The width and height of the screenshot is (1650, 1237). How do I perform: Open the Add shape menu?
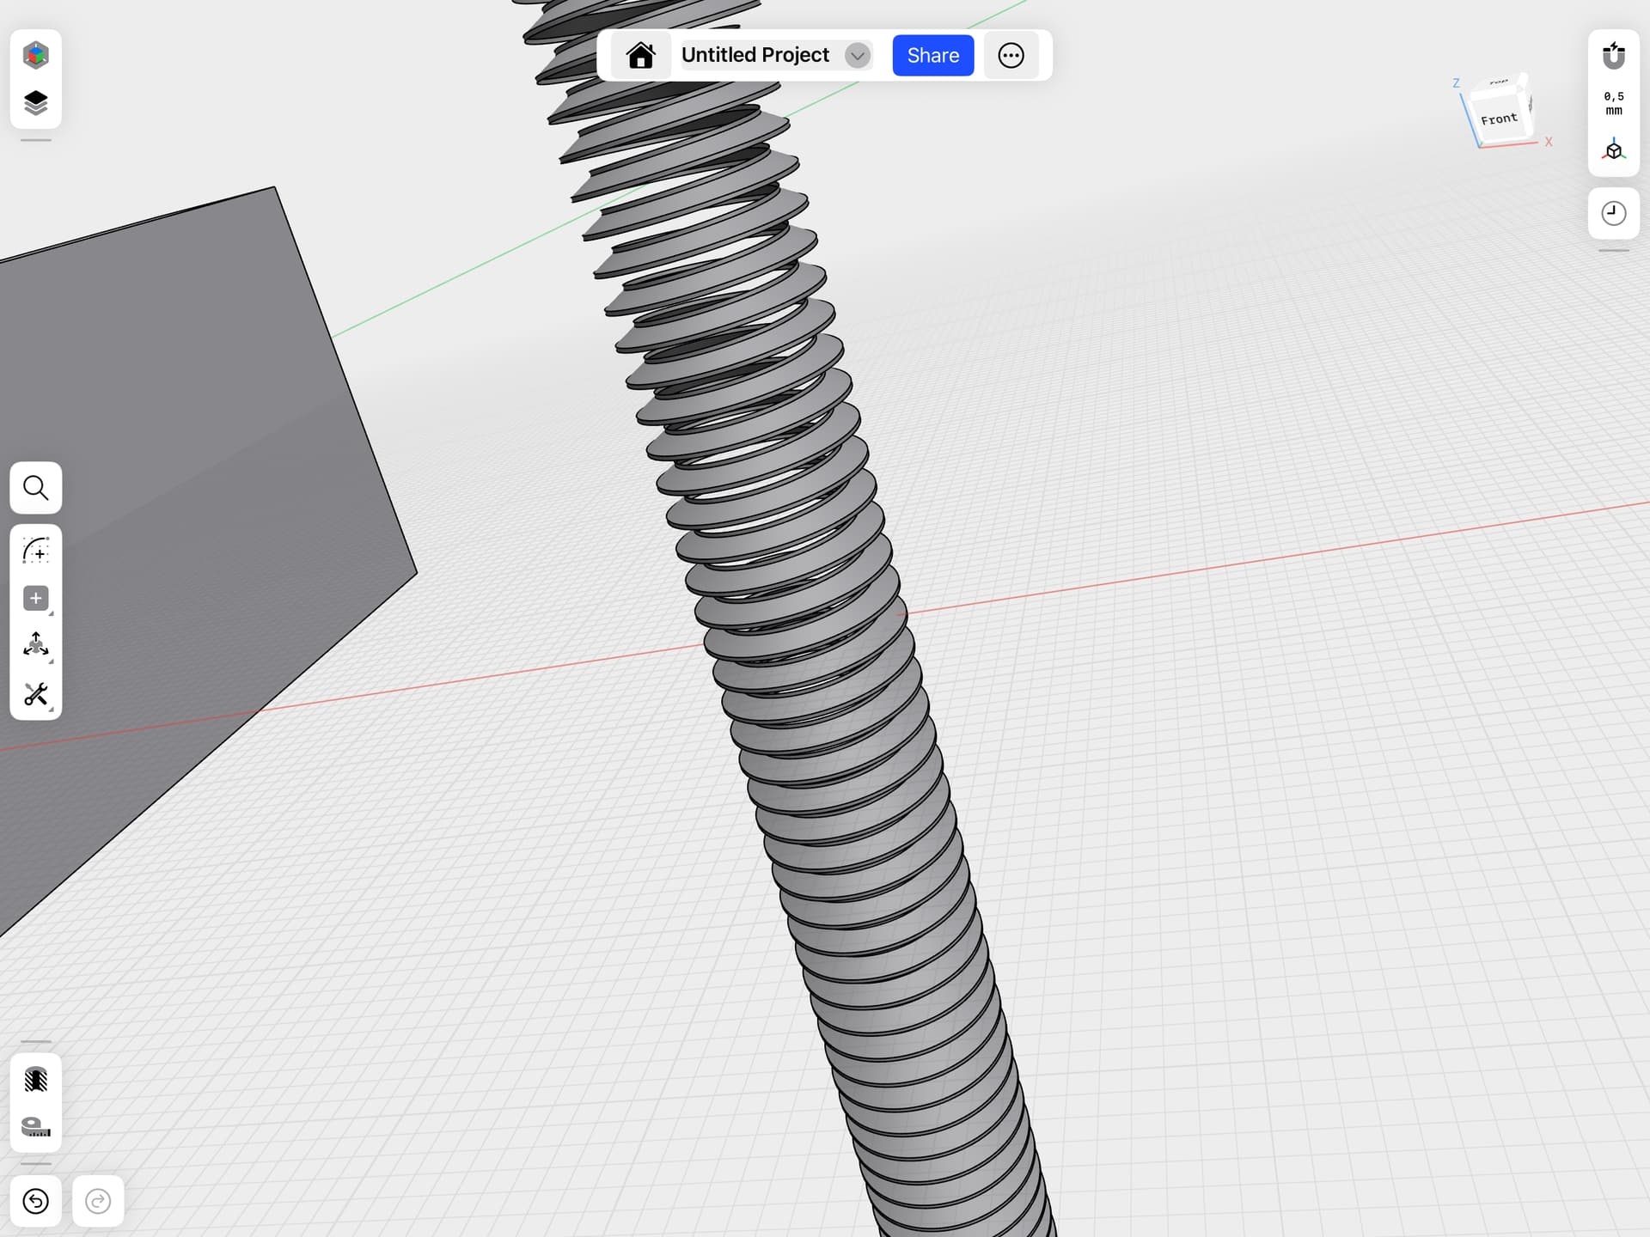click(x=35, y=599)
